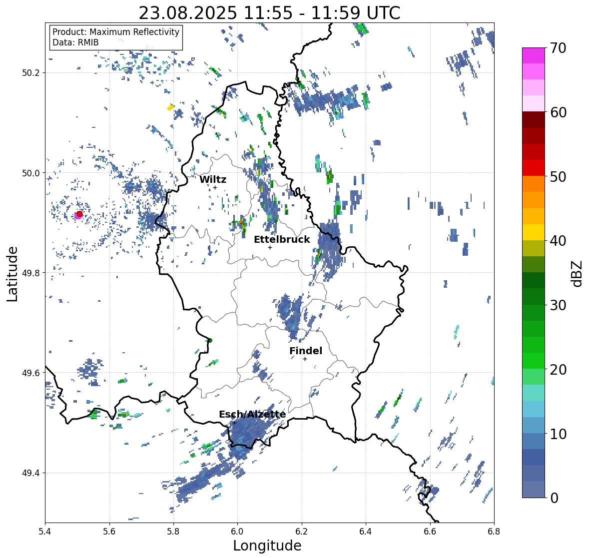
Task: Select the Esch/Alzette city label
Action: click(x=252, y=414)
